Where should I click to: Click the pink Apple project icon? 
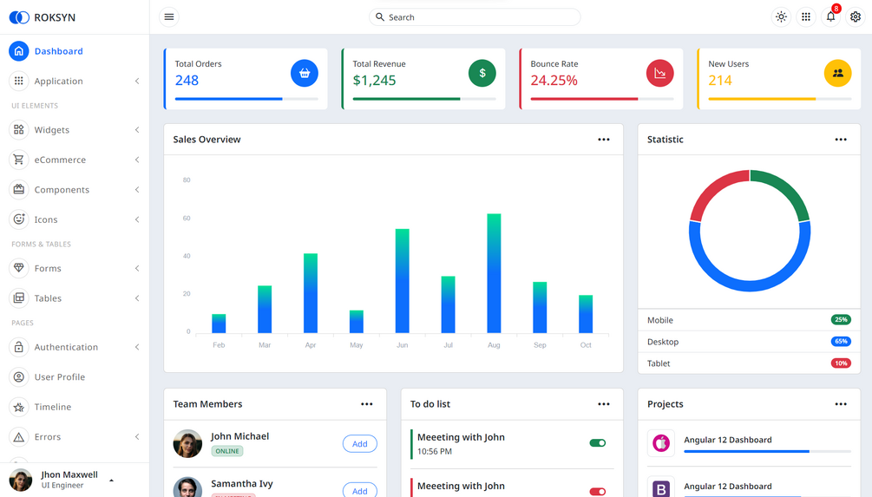661,443
